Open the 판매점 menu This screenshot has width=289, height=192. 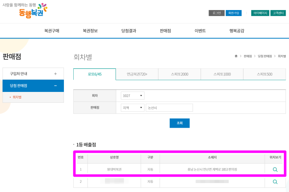[x=165, y=31]
